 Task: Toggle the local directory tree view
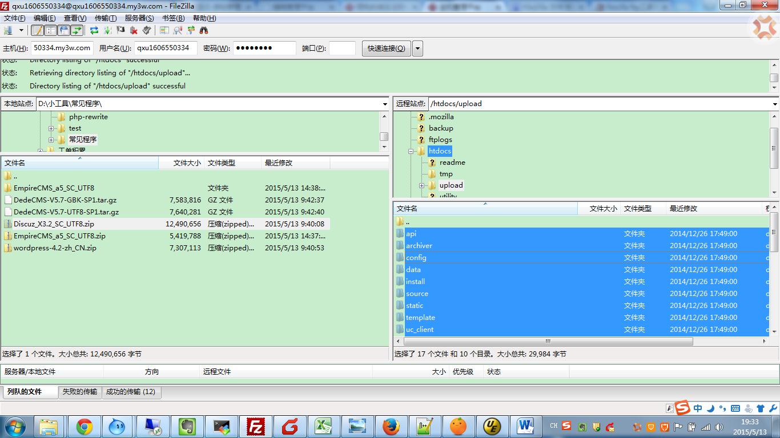(x=51, y=30)
